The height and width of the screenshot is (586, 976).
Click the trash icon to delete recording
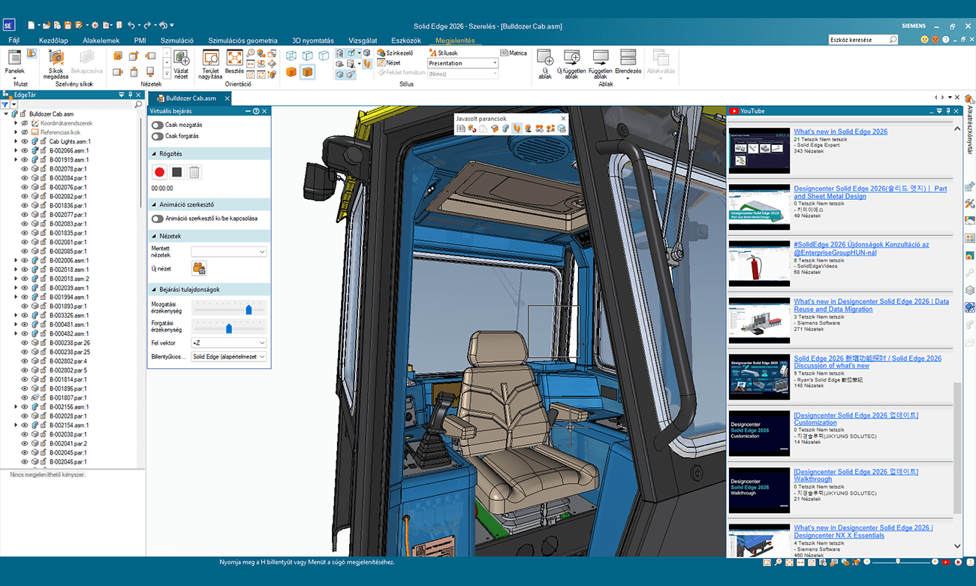pyautogui.click(x=194, y=172)
